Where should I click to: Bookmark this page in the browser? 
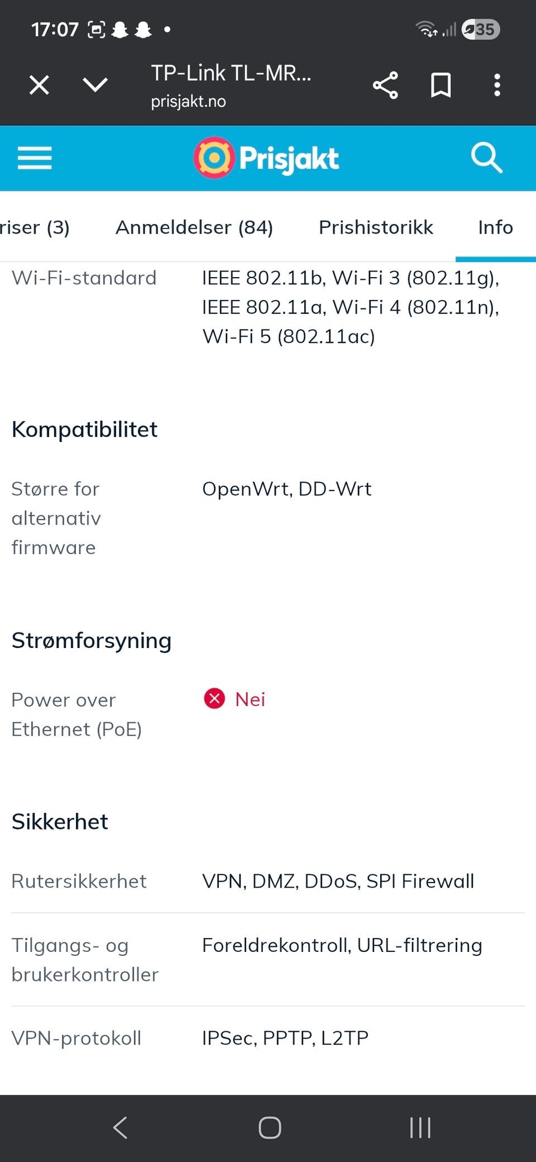point(441,85)
